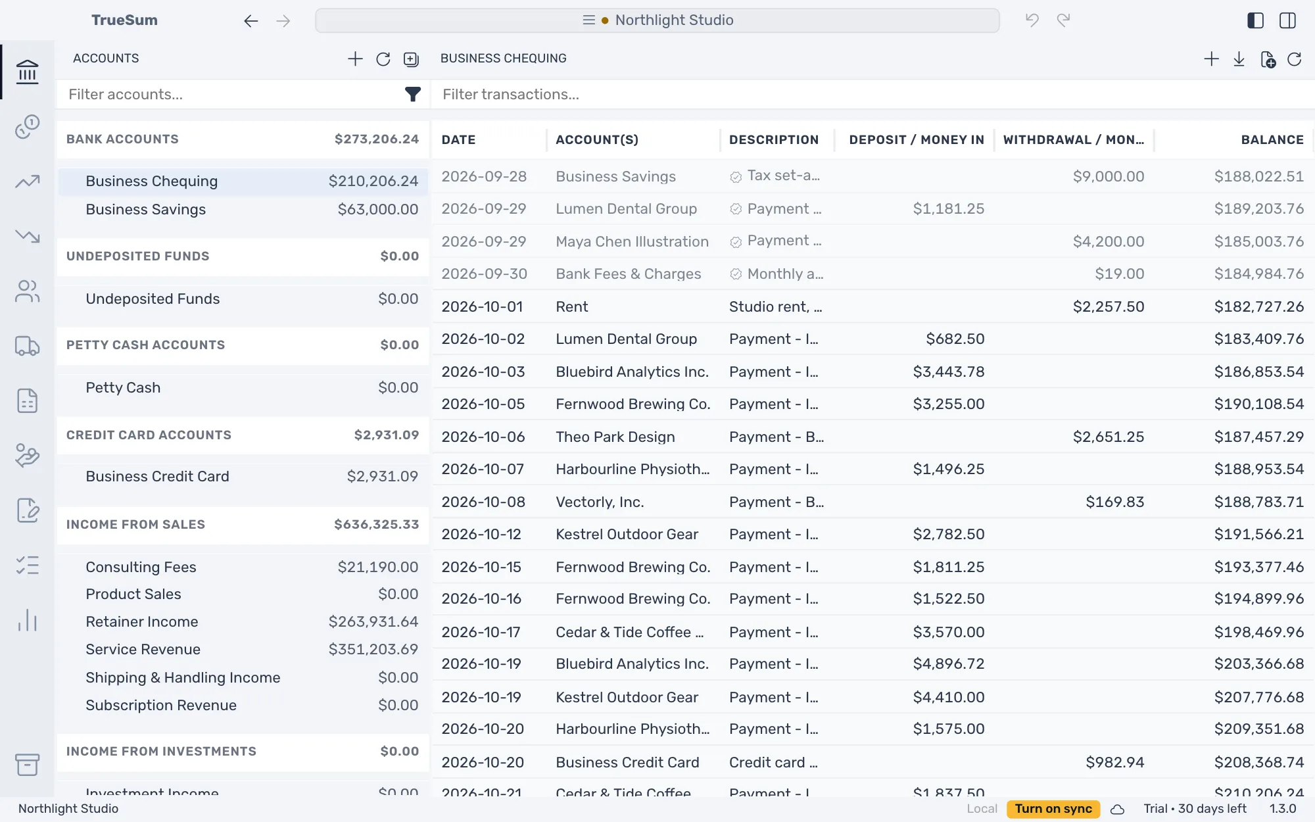1315x822 pixels.
Task: Open the contacts people sidebar icon
Action: click(27, 291)
